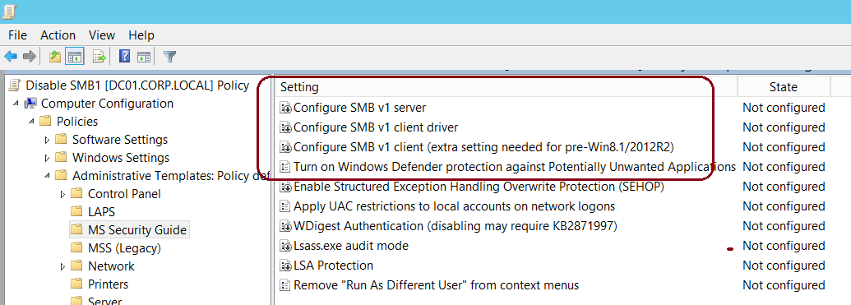Toggle the Show/Hide console tree icon
The width and height of the screenshot is (851, 305).
point(74,56)
